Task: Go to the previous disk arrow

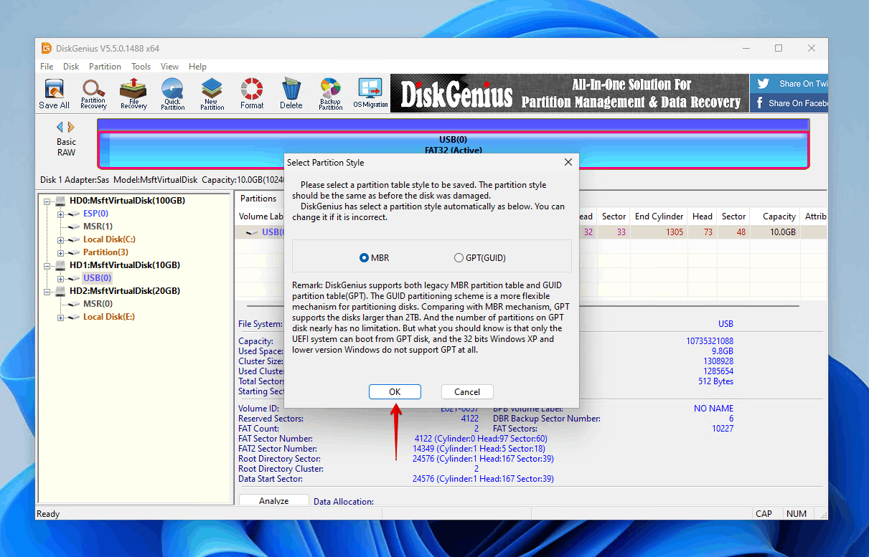Action: 60,128
